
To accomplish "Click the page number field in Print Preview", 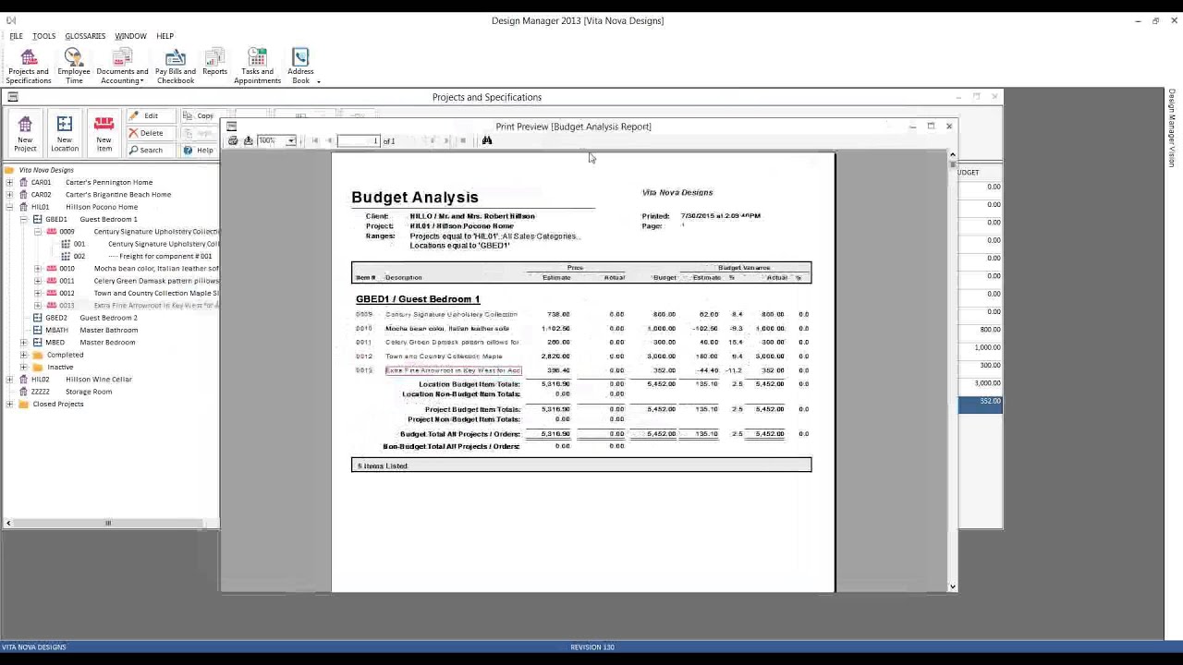I will [x=359, y=140].
